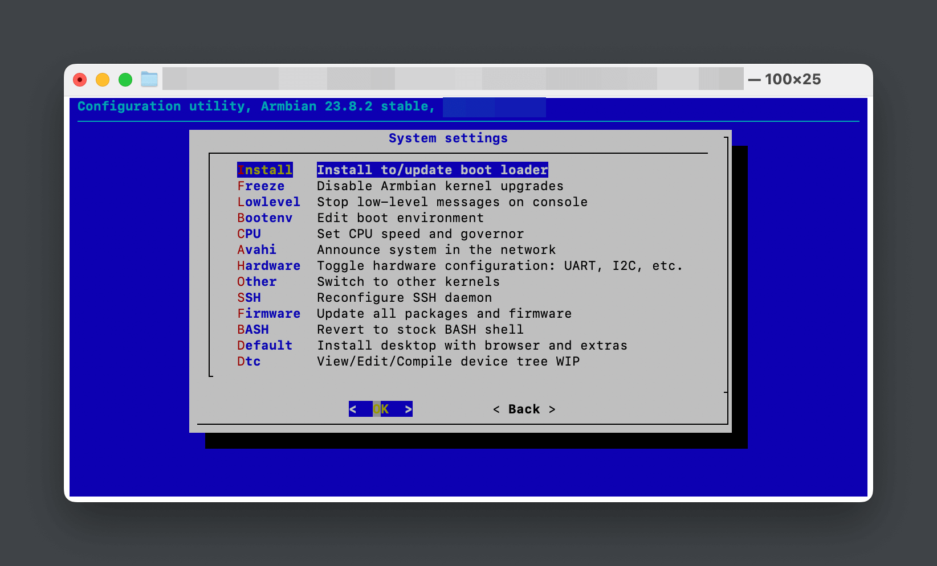The image size is (937, 566).
Task: Choose Avahi network announce option
Action: tap(257, 250)
